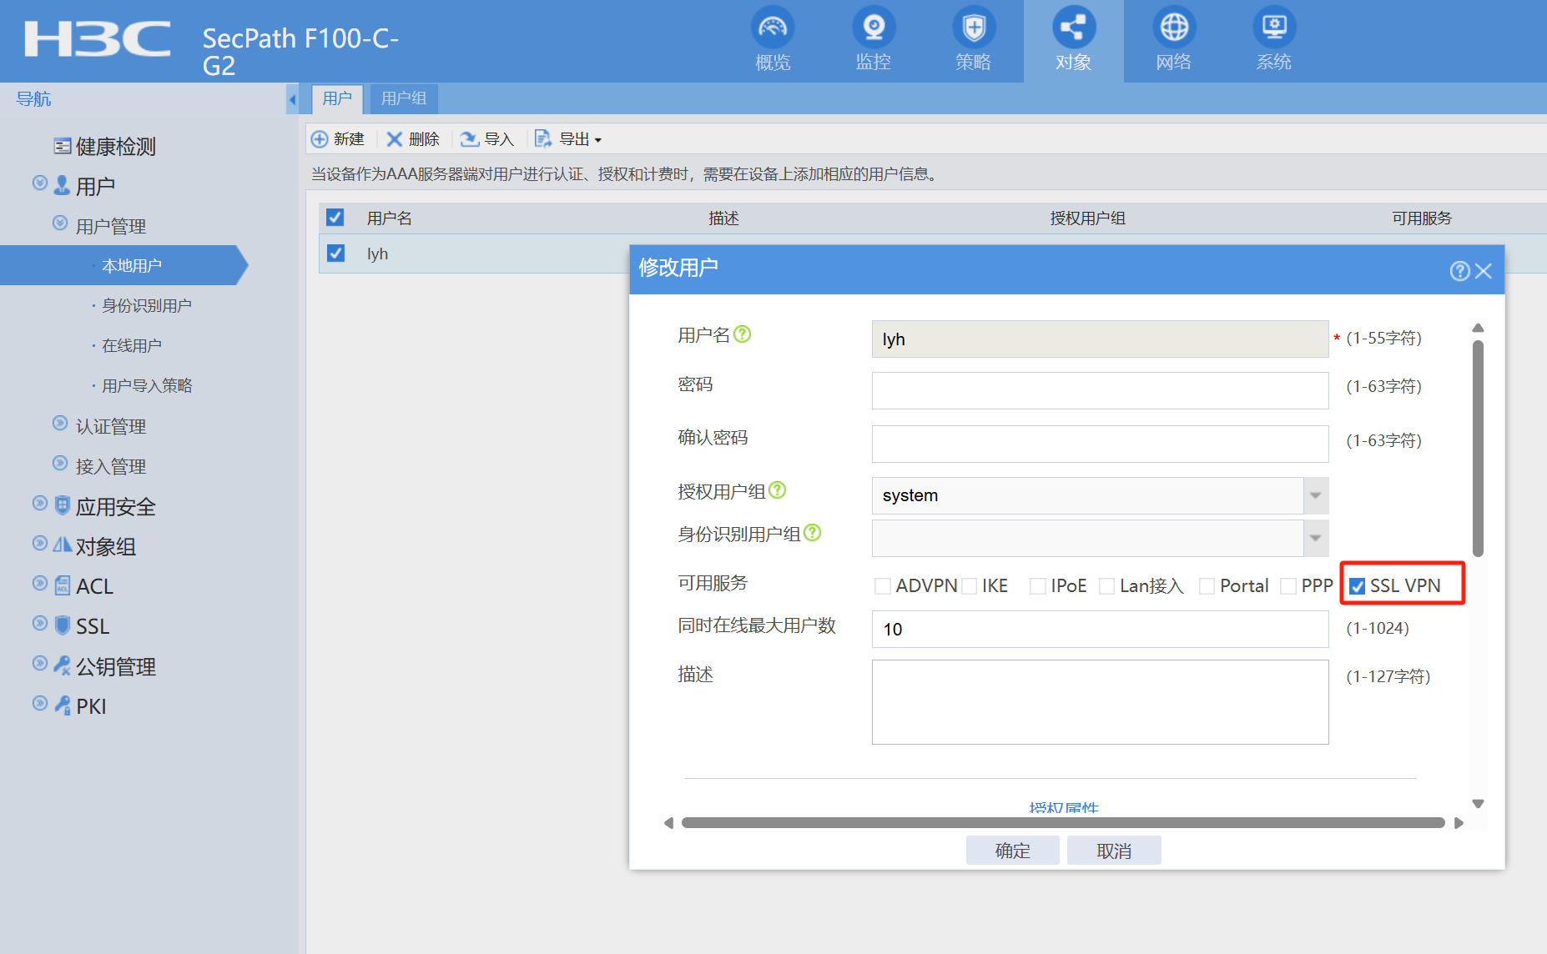Click the dialog vertical scrollbar thumb

click(x=1478, y=448)
